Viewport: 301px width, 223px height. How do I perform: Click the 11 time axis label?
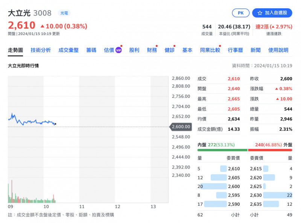coord(82,207)
